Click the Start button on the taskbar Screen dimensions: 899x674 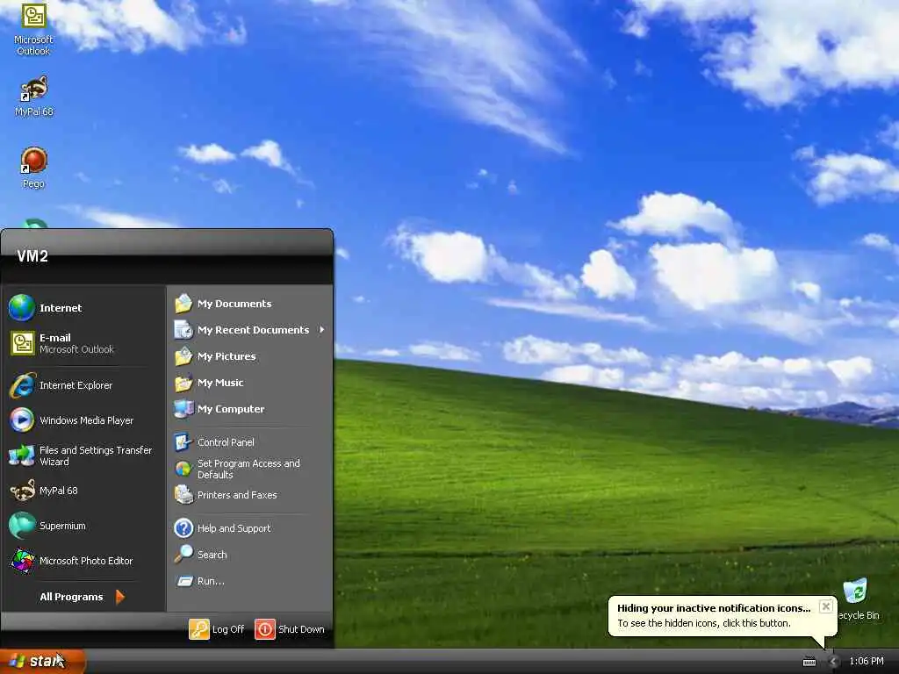click(43, 662)
